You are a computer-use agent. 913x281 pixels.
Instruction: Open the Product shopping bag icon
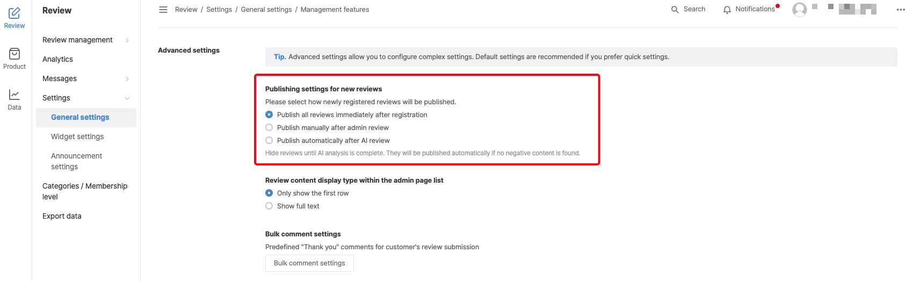click(x=15, y=54)
